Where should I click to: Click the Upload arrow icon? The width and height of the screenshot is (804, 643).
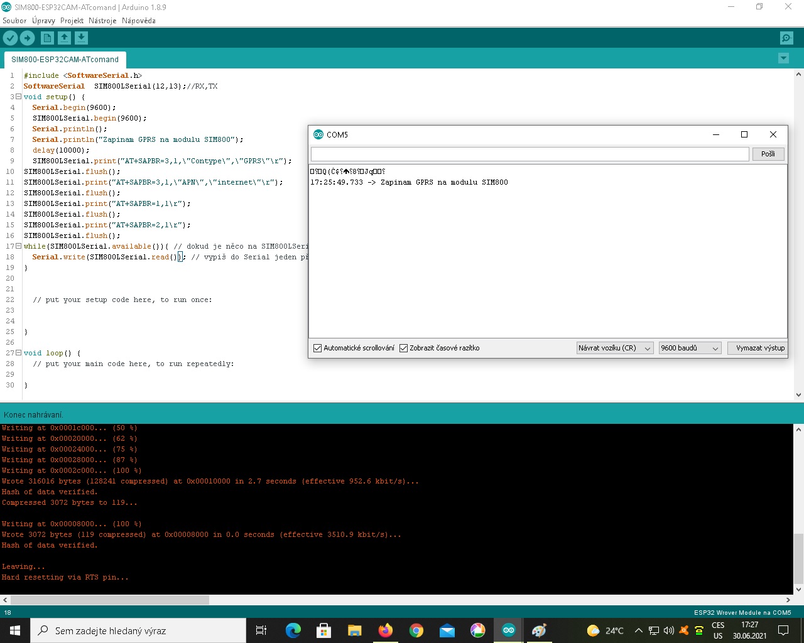27,38
